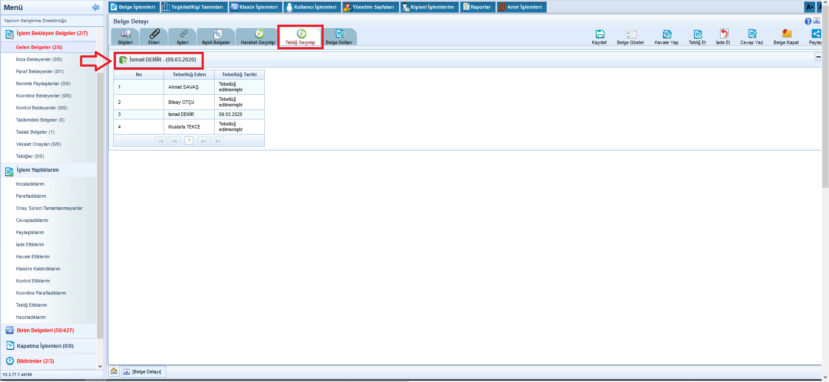
Task: Click the İade Et return icon
Action: (723, 35)
